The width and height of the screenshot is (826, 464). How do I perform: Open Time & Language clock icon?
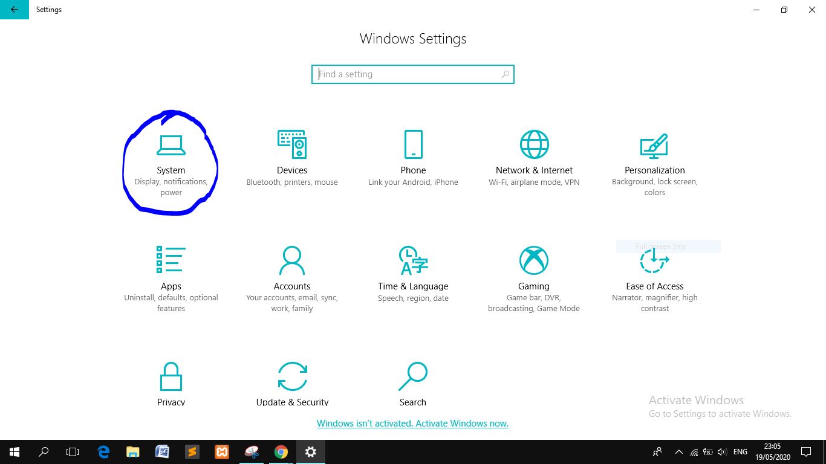coord(413,260)
